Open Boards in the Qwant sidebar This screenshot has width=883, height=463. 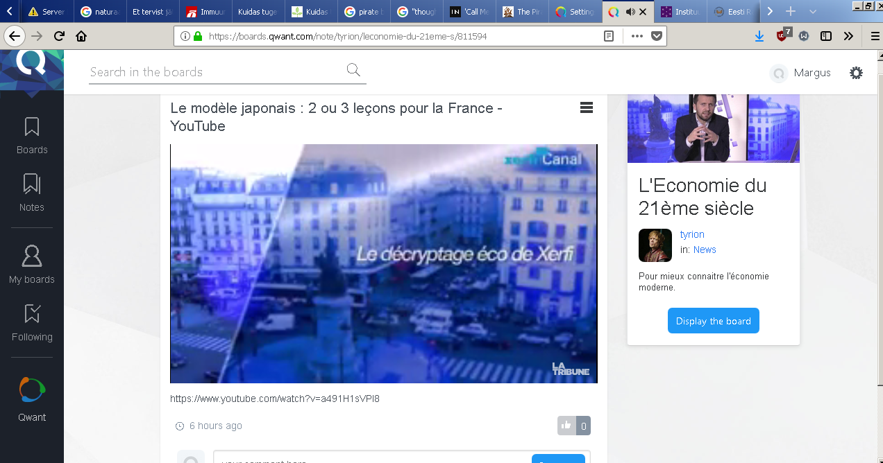[x=32, y=136]
